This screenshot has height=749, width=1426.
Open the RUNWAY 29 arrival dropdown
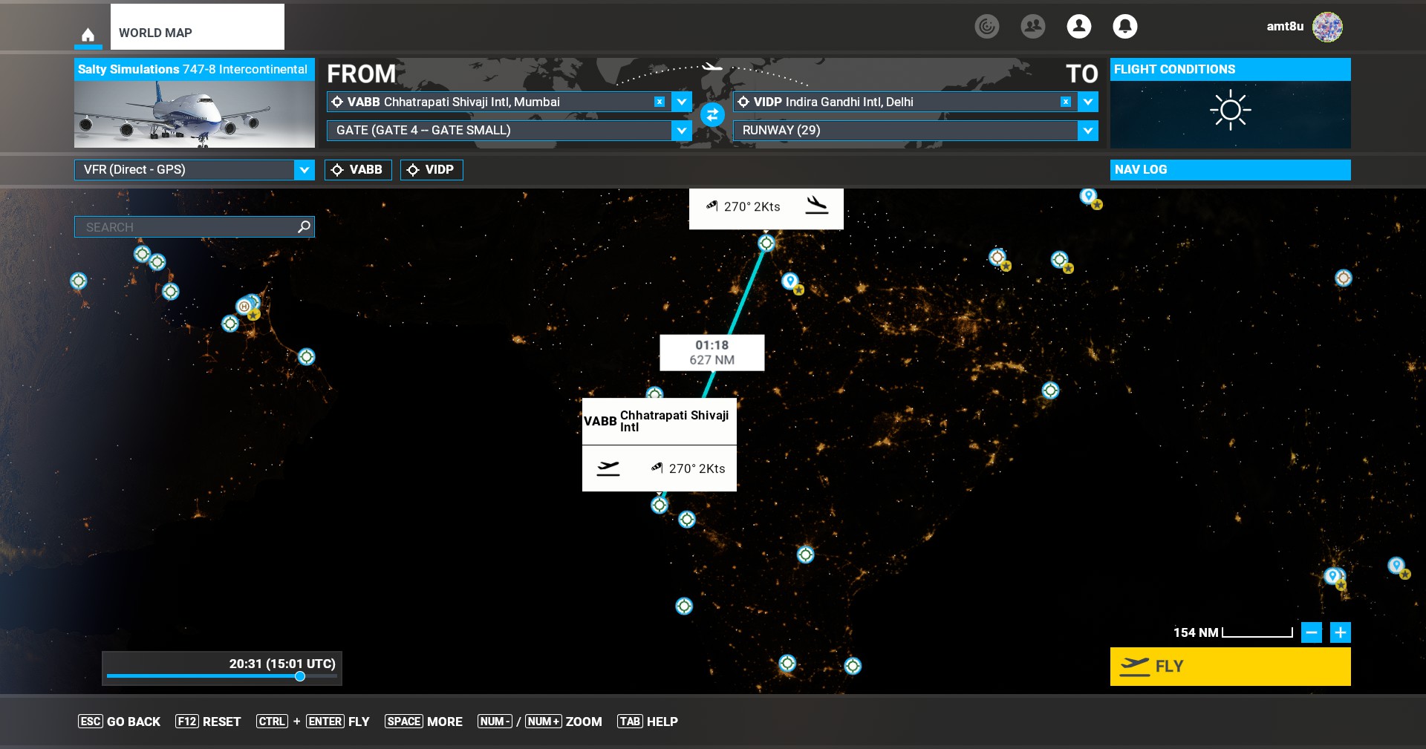coord(1087,131)
